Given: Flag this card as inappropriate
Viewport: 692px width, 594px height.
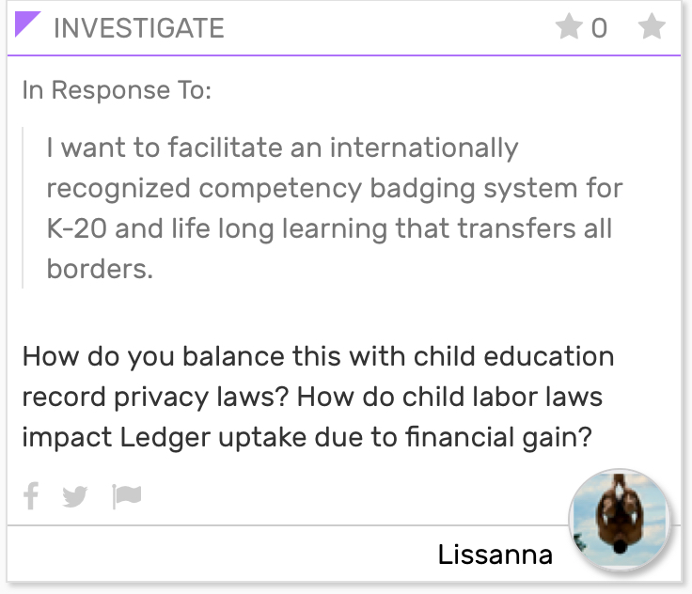Looking at the screenshot, I should click(x=127, y=496).
